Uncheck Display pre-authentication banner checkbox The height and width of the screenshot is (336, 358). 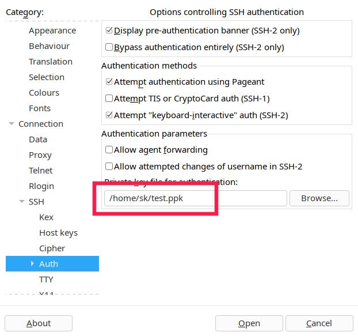point(109,31)
